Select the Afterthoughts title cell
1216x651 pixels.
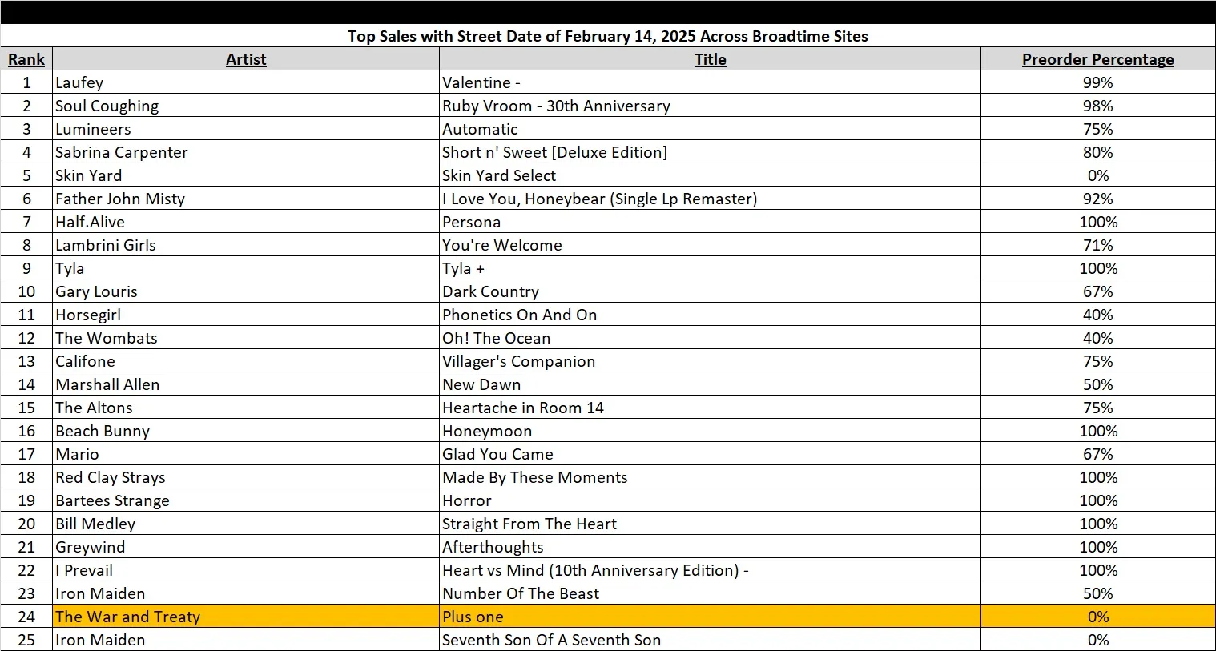coord(710,547)
